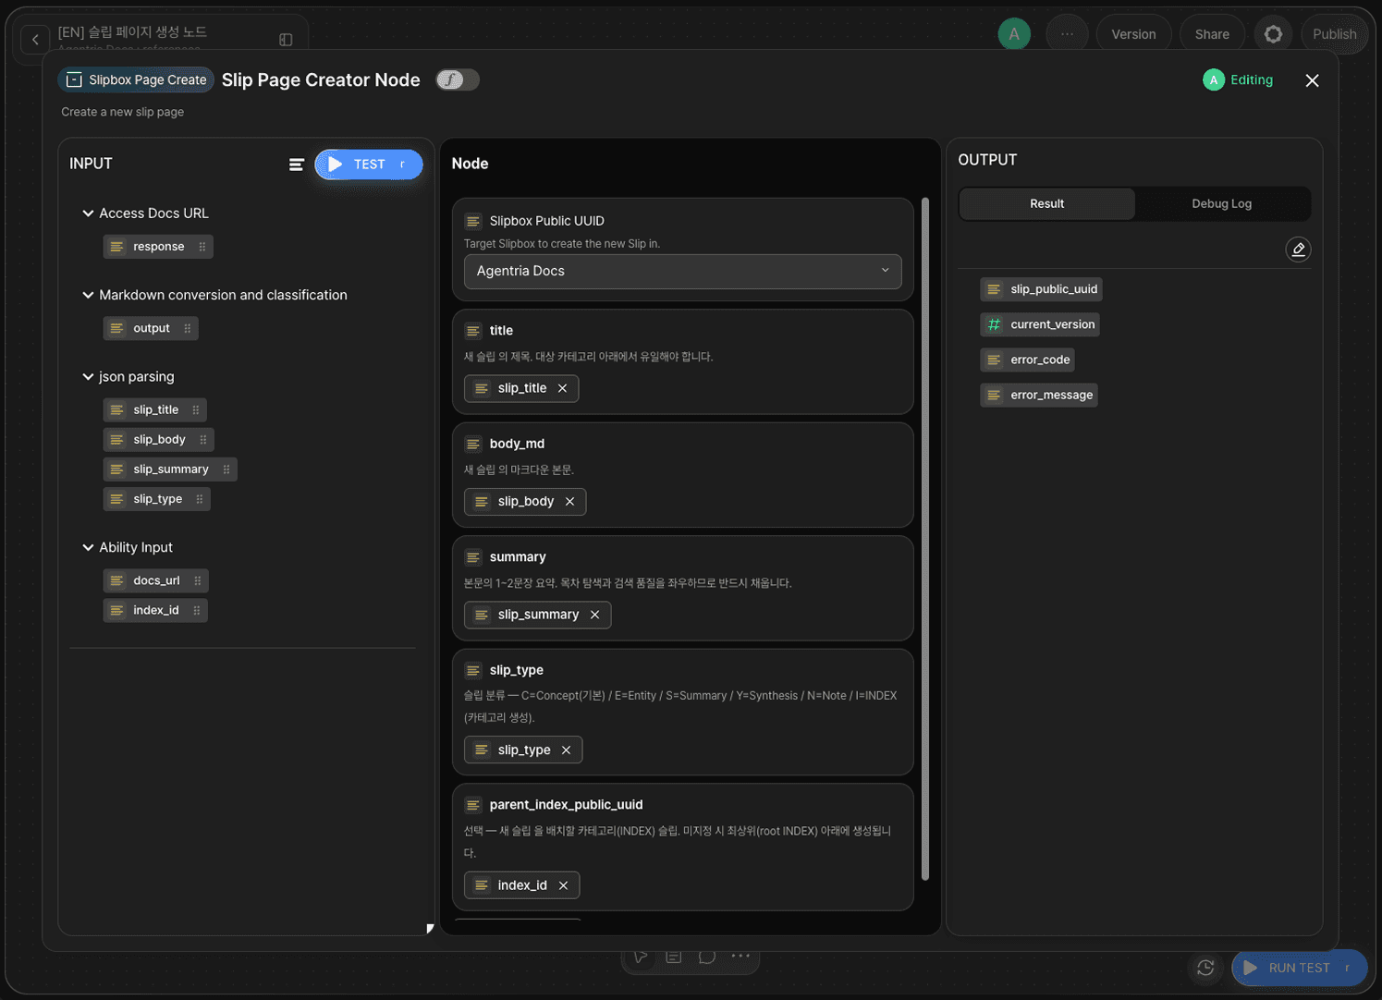Click the Share button

tap(1212, 34)
